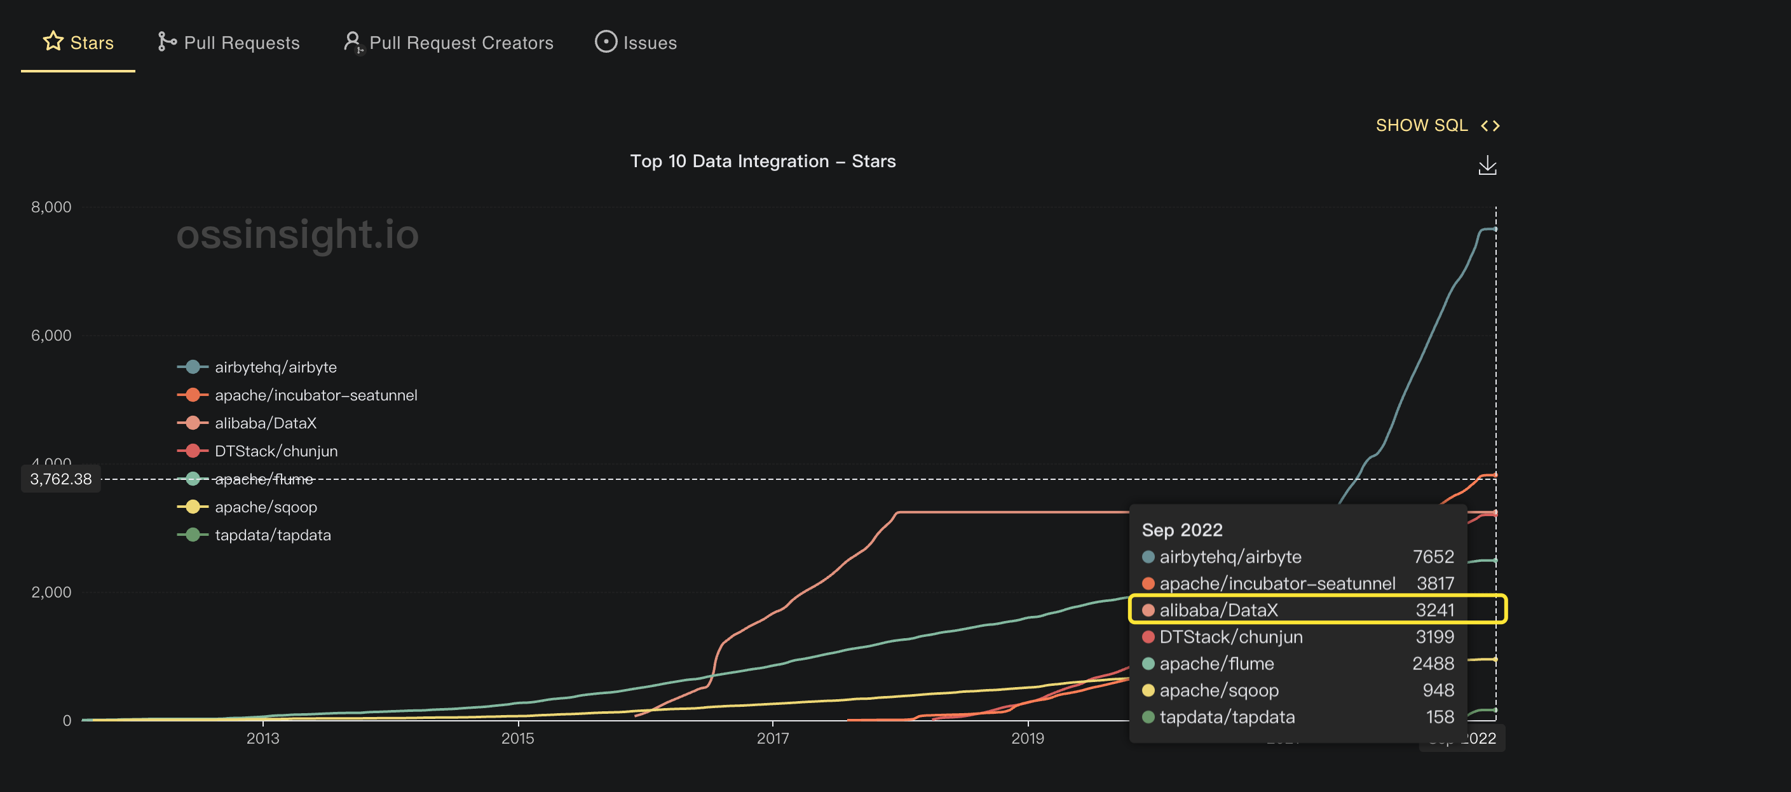Image resolution: width=1791 pixels, height=792 pixels.
Task: Toggle airbytehq/airbyte series in legend
Action: coord(275,367)
